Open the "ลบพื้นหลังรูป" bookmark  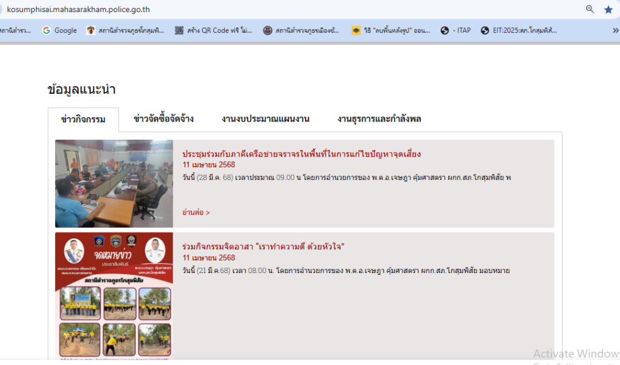[391, 30]
